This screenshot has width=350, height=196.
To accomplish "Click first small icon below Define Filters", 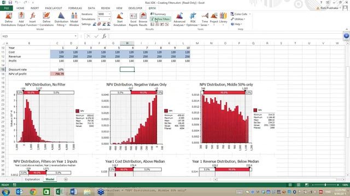I will tap(152, 24).
